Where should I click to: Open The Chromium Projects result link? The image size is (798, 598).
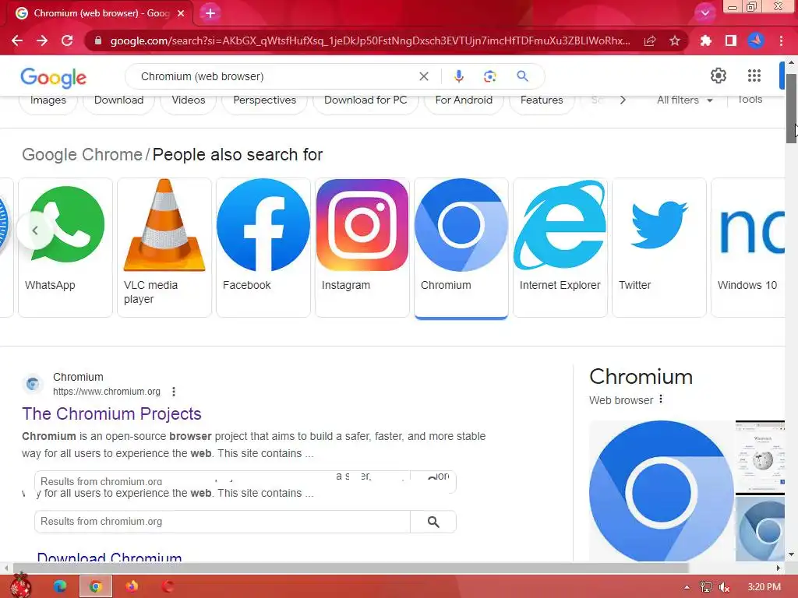111,414
